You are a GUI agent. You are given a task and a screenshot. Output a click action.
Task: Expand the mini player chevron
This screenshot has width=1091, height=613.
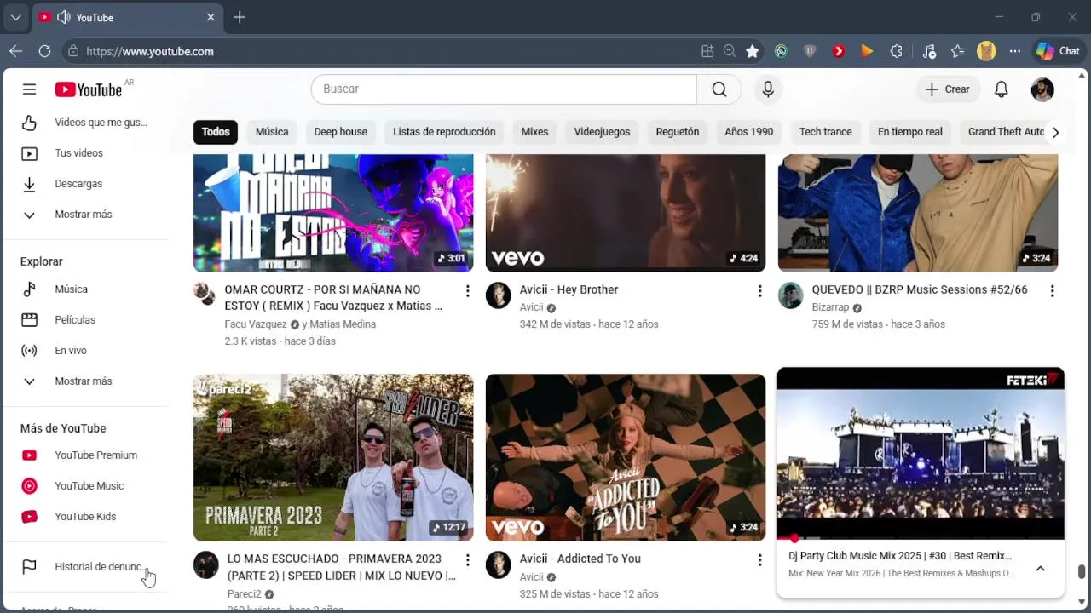click(1040, 569)
